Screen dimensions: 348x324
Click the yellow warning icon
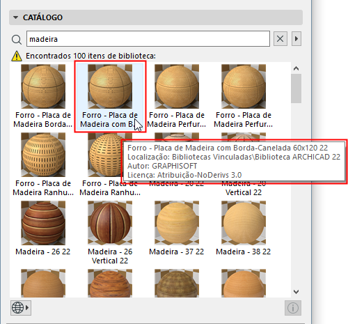click(x=17, y=56)
